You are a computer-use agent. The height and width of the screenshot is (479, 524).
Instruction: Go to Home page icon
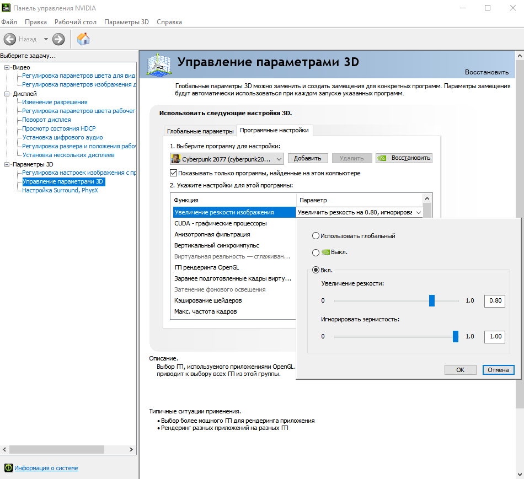click(83, 39)
